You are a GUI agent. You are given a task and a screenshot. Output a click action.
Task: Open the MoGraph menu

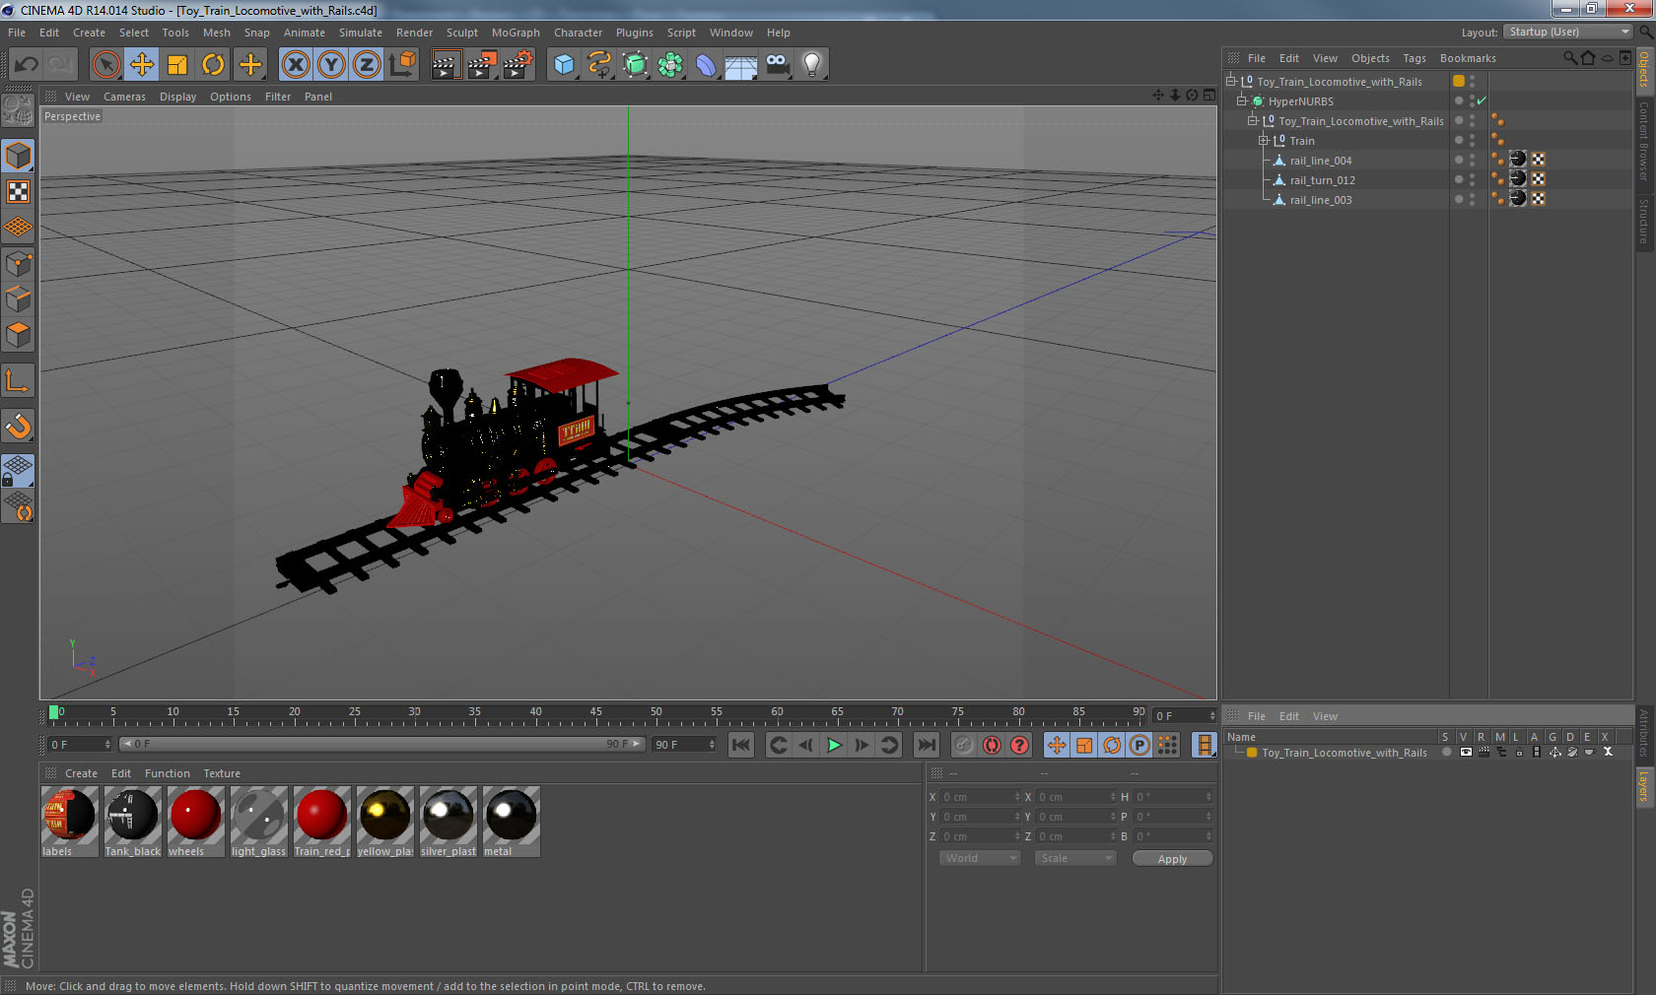click(x=516, y=33)
